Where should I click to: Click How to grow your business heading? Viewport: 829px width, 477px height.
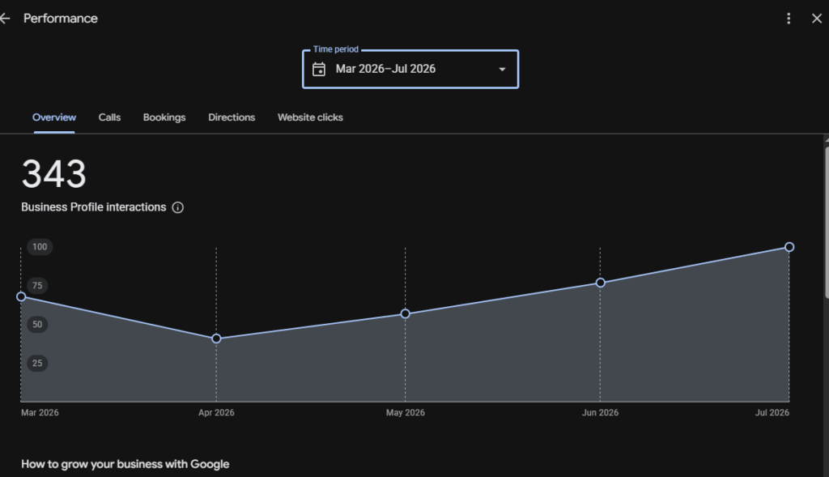(x=125, y=464)
